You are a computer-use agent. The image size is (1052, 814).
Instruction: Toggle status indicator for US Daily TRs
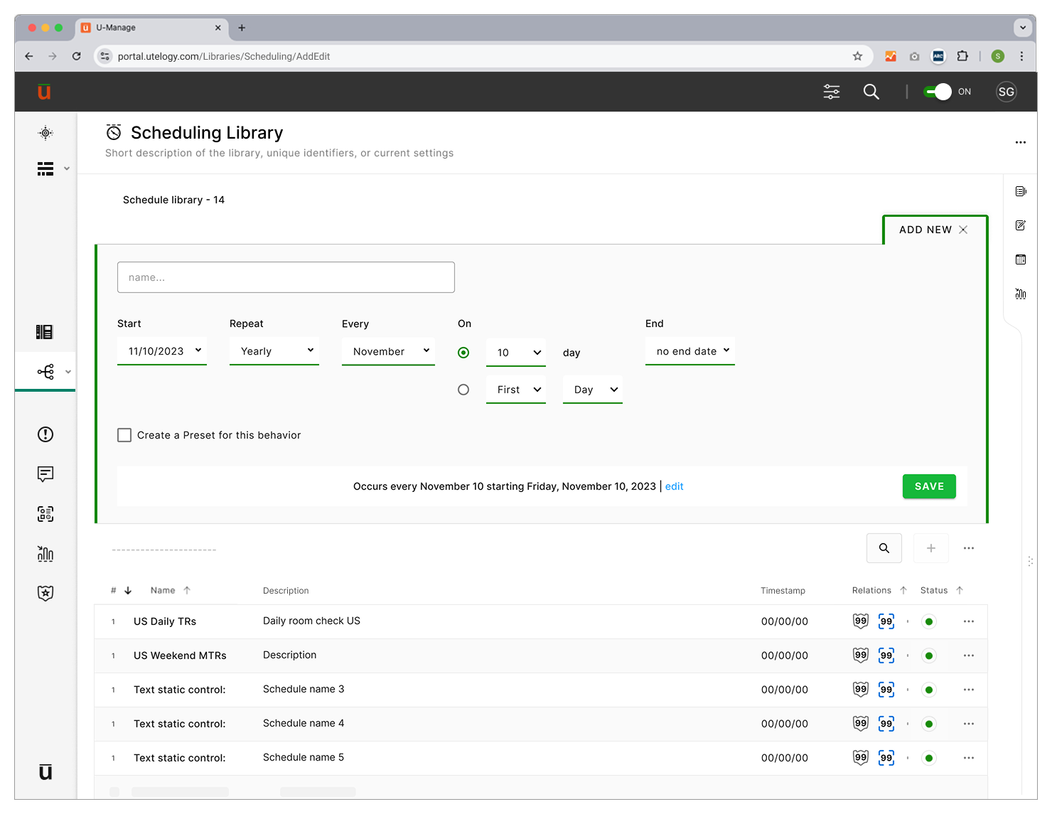pos(929,621)
